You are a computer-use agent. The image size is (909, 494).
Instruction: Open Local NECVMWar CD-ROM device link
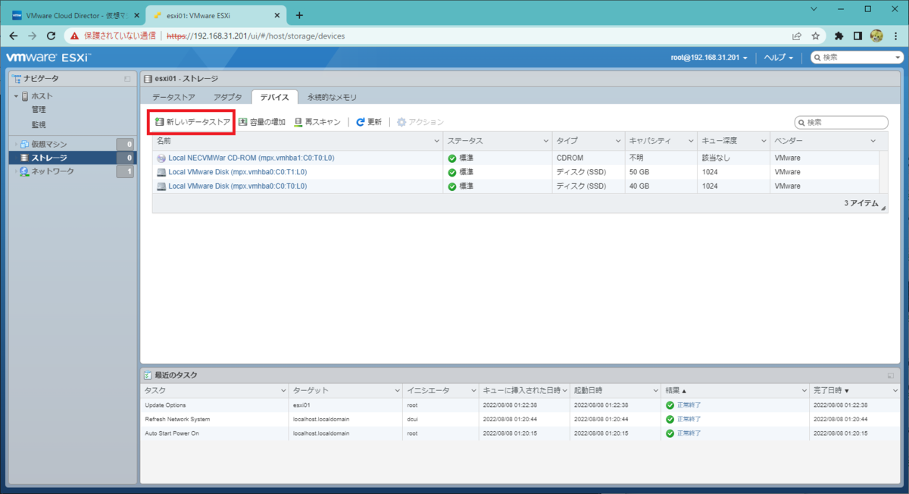(251, 158)
